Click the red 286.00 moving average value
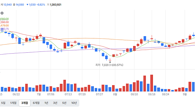The width and height of the screenshot is (195, 109). (x=4, y=22)
